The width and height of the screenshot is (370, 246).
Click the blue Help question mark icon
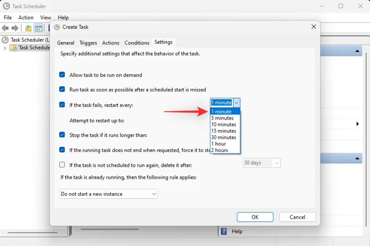[224, 231]
